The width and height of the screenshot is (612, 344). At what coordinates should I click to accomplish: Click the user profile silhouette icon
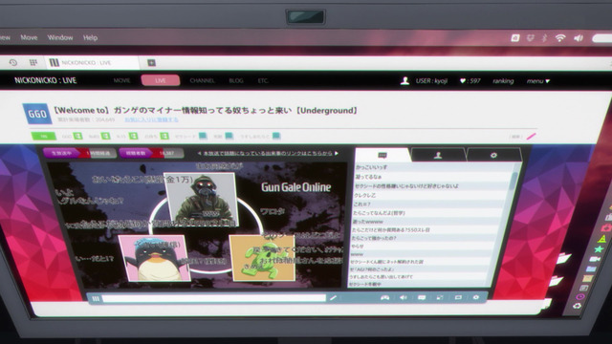(x=404, y=80)
